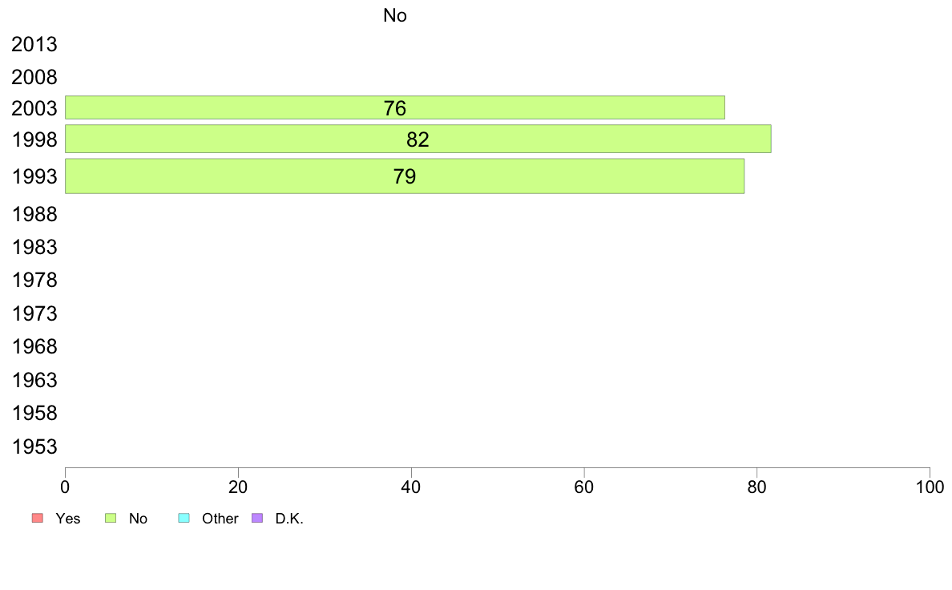Click the 2008 year label
Image resolution: width=952 pixels, height=590 pixels.
tap(34, 77)
